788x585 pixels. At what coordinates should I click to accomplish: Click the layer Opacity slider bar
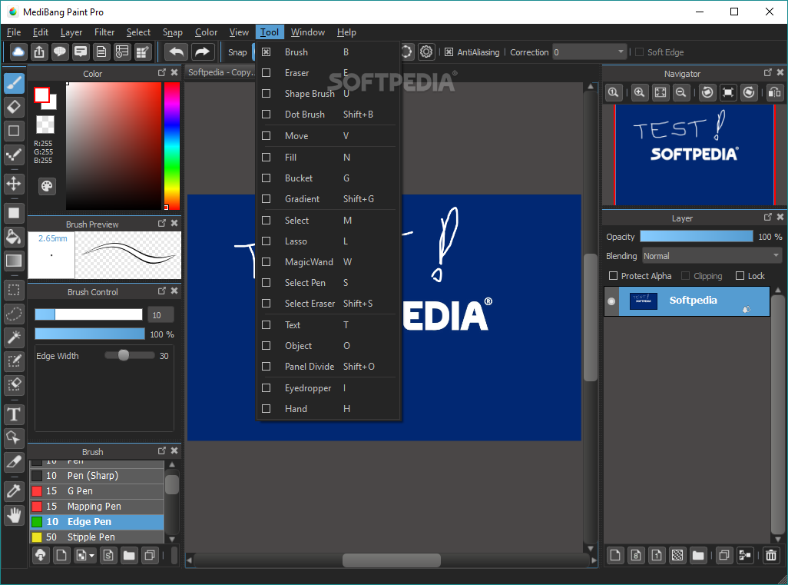click(696, 237)
